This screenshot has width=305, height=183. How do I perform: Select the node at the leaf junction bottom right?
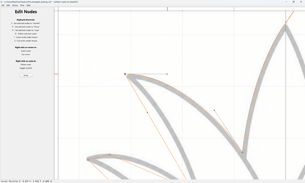point(242,152)
